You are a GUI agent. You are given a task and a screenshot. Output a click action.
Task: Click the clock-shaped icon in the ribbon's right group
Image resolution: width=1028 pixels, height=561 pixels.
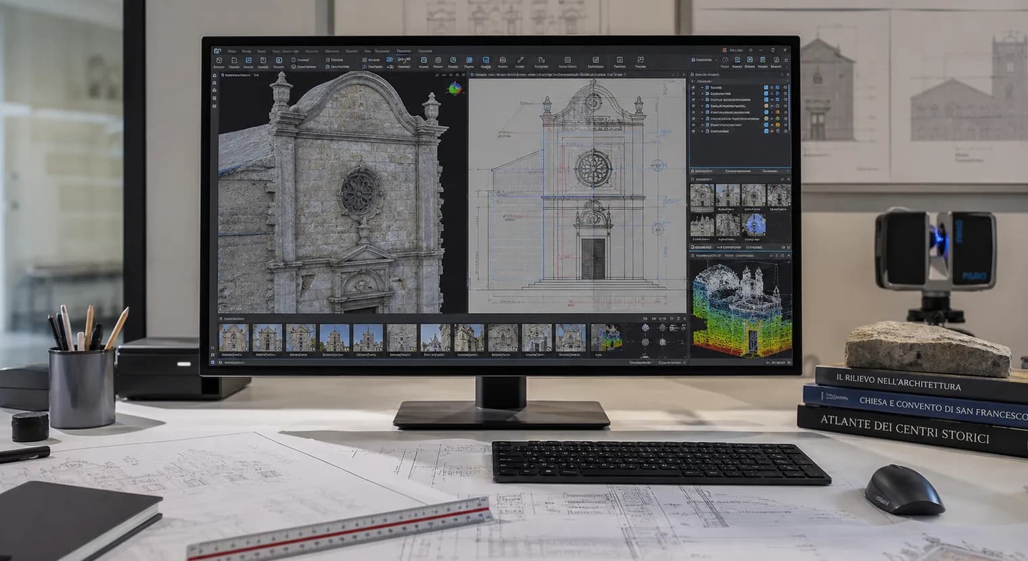click(x=725, y=59)
